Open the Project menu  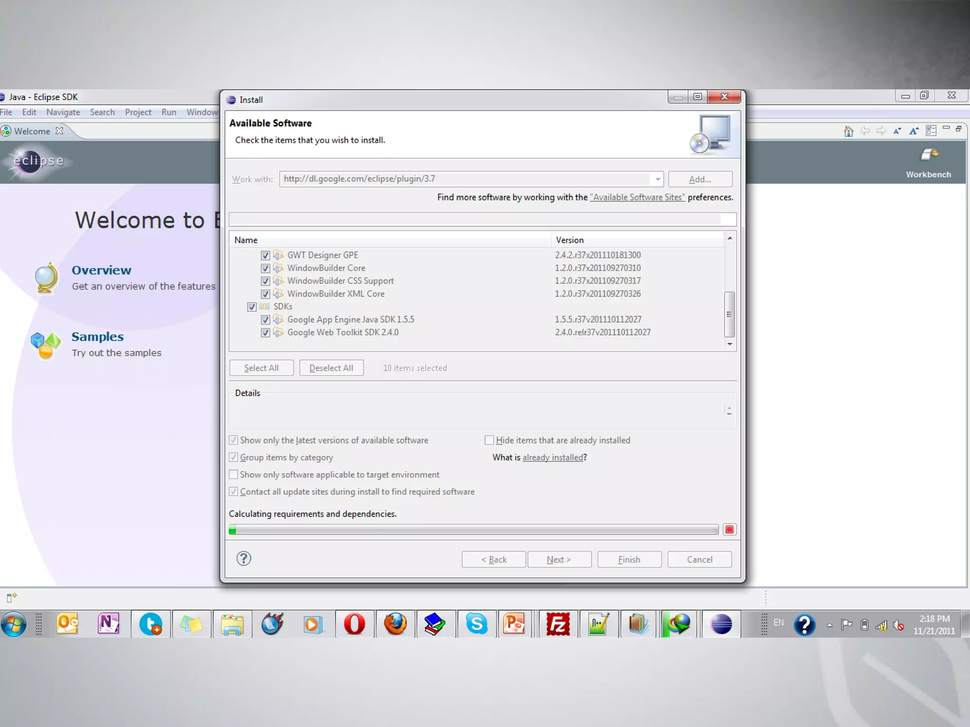138,112
